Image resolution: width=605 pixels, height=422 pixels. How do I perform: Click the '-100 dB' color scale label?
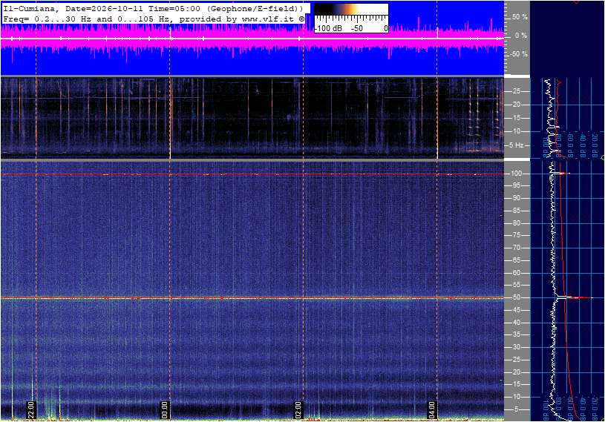coord(329,28)
